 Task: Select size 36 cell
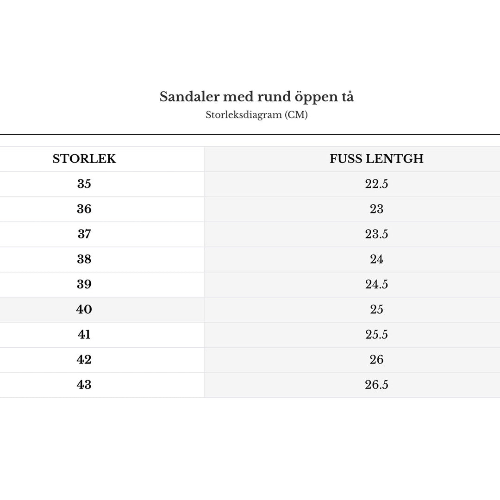coord(84,209)
